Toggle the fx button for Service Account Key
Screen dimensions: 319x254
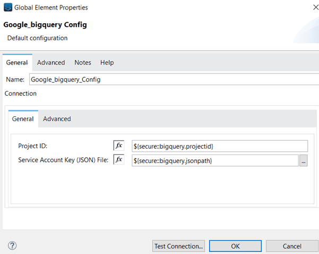click(119, 160)
